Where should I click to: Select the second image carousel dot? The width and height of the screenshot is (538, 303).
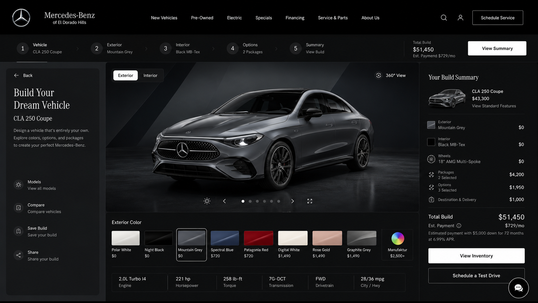coord(250,201)
